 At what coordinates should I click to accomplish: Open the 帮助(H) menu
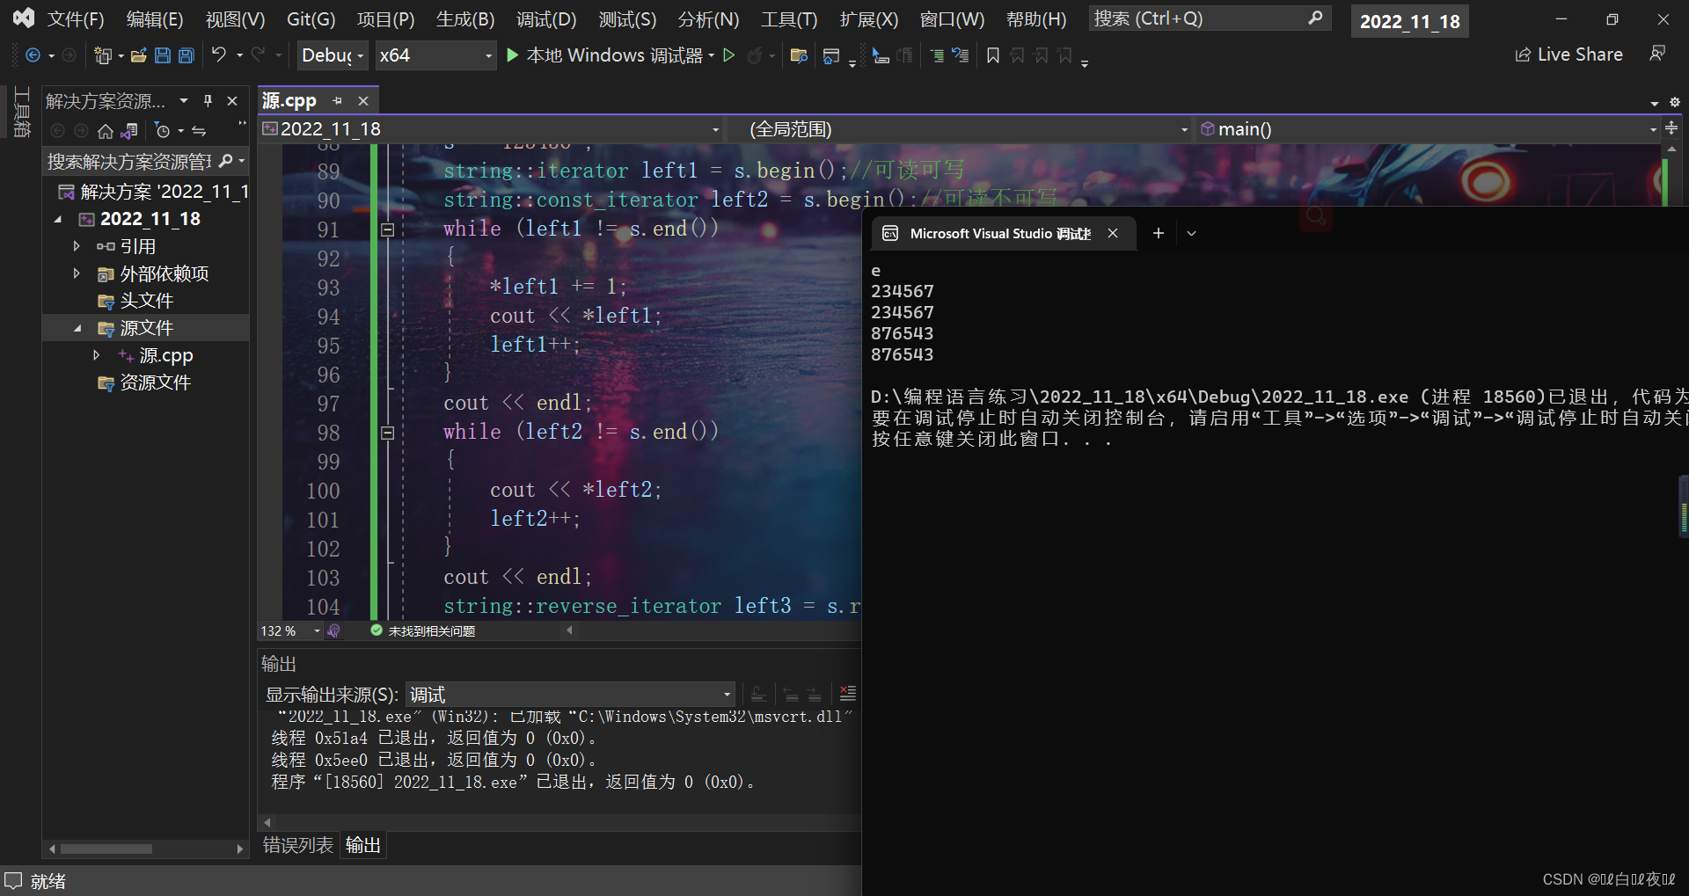(1036, 19)
